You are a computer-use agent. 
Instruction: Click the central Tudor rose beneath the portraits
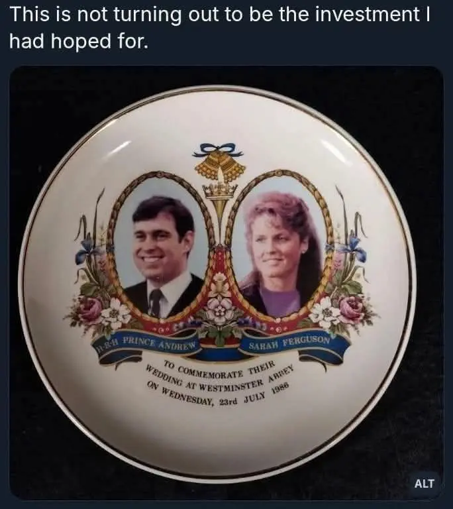[x=220, y=308]
